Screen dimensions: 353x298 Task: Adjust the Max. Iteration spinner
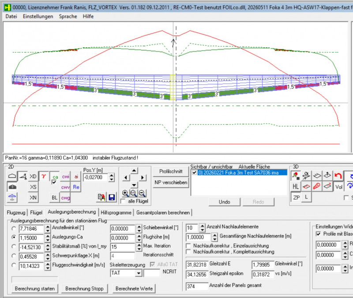[x=139, y=247]
